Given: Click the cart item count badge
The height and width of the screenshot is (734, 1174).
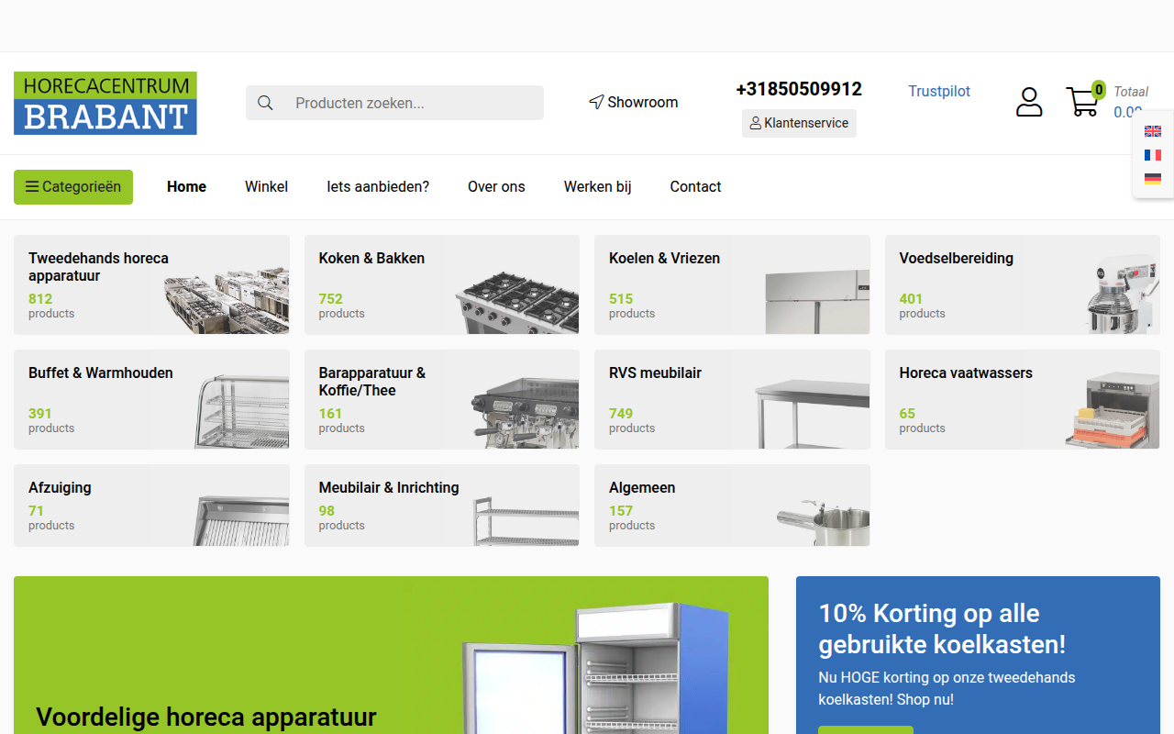Looking at the screenshot, I should click(x=1099, y=89).
